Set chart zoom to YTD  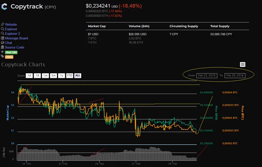[69, 75]
